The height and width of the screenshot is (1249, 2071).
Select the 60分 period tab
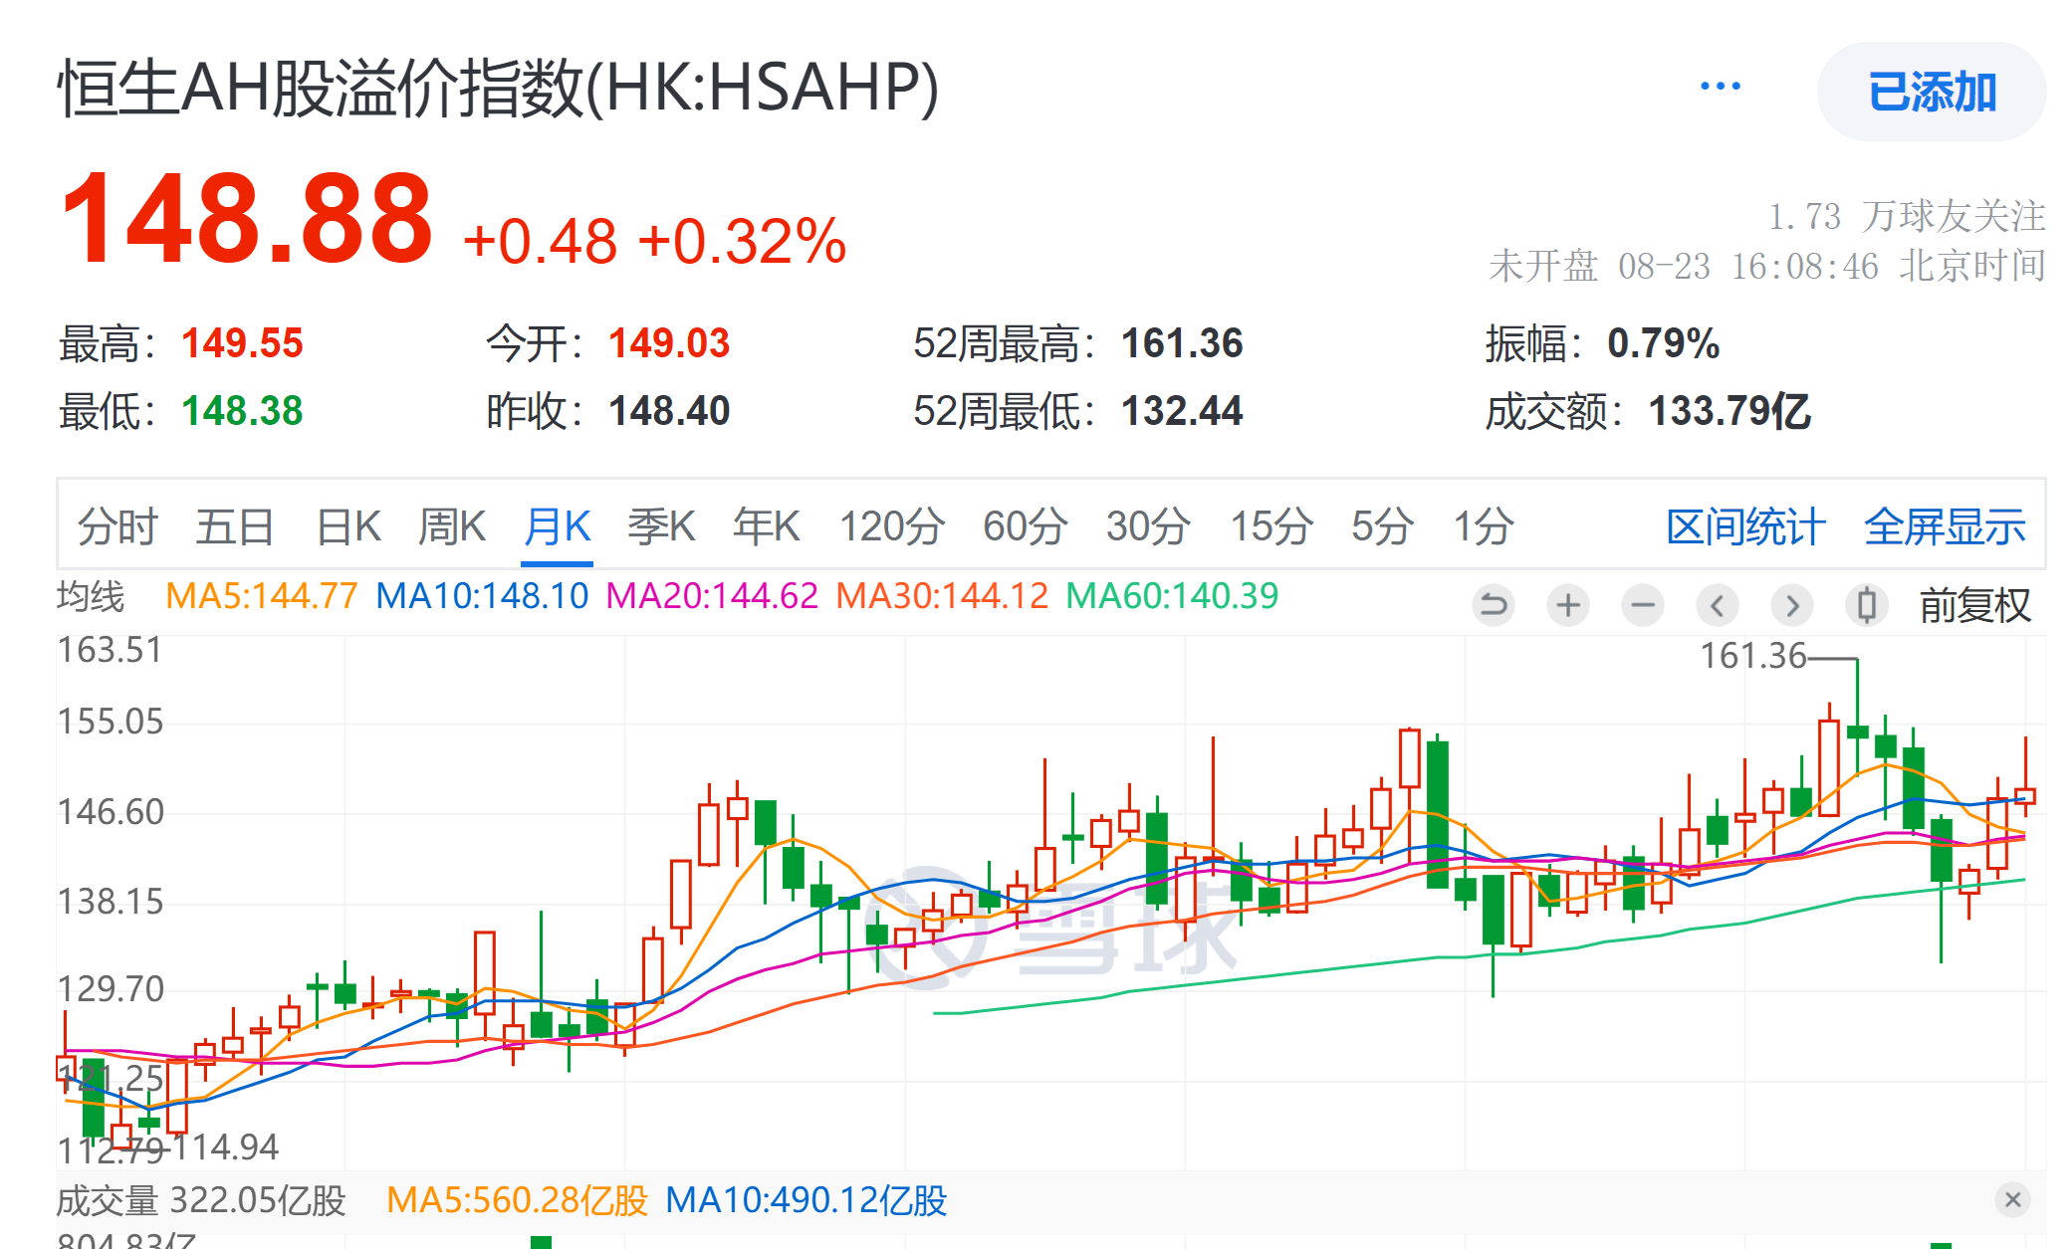1025,526
